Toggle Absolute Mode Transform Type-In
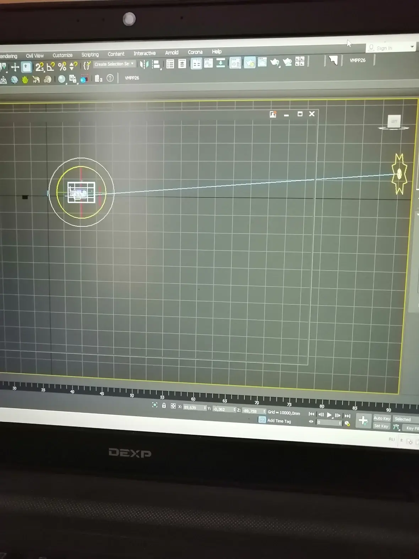Screen dimensions: 419x559 [x=173, y=406]
